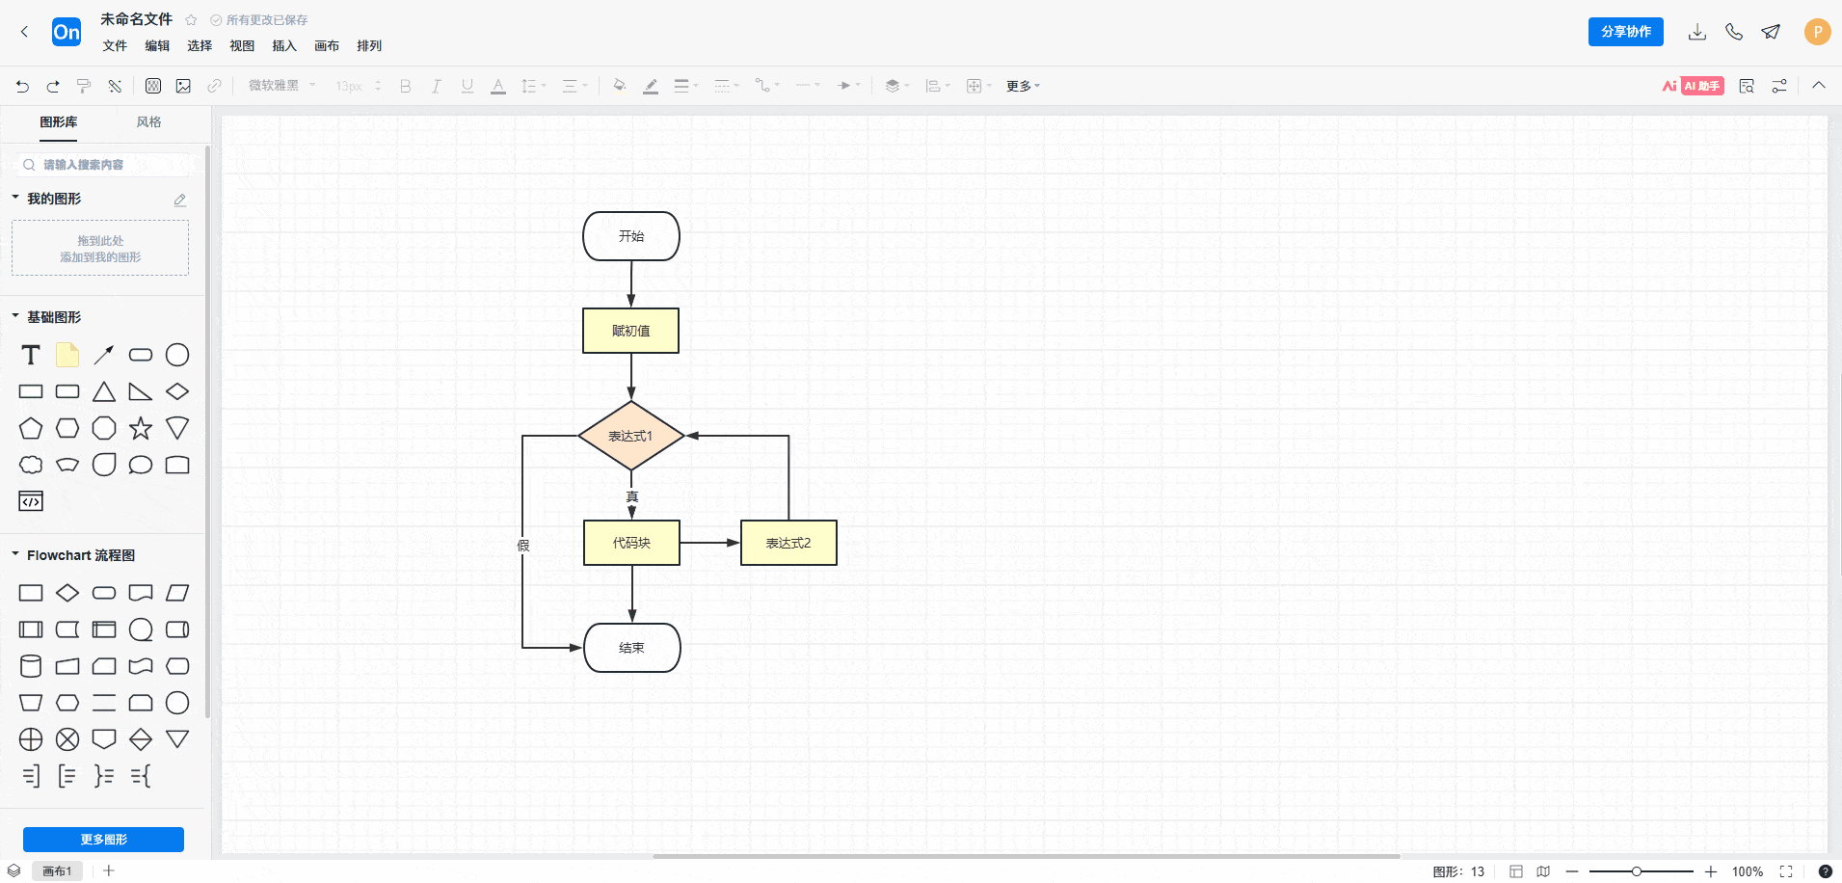Click the zoom slider handle
This screenshot has height=883, width=1842.
click(x=1636, y=871)
